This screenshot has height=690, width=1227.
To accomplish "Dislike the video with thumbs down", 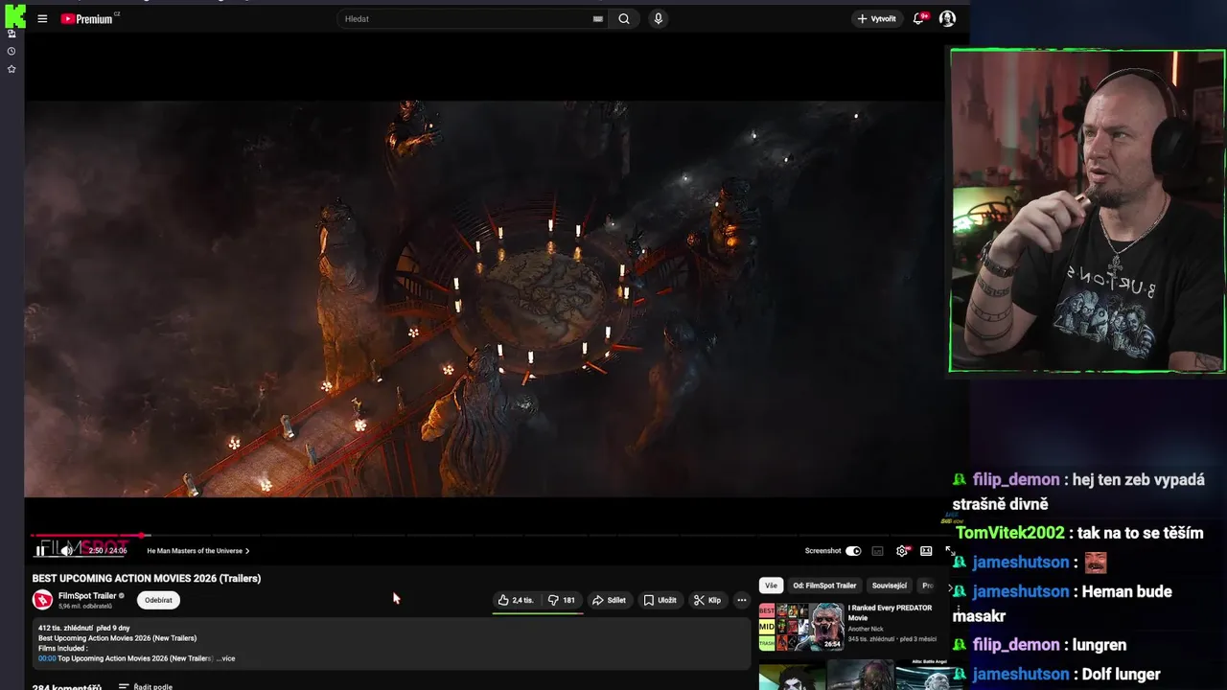I will [x=562, y=600].
